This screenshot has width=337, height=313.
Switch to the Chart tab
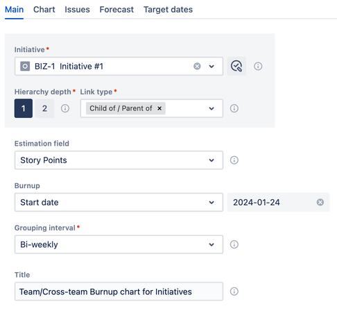tap(44, 10)
